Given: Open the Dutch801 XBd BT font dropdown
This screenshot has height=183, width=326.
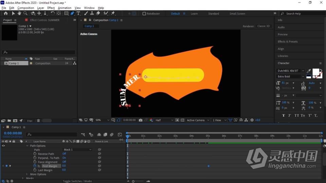Looking at the screenshot, I should click(x=290, y=71).
